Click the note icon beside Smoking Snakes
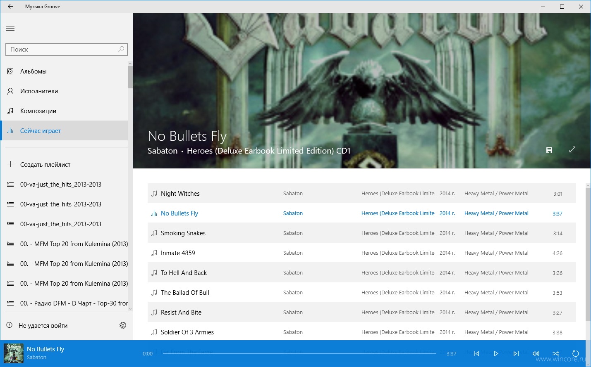 pos(154,233)
